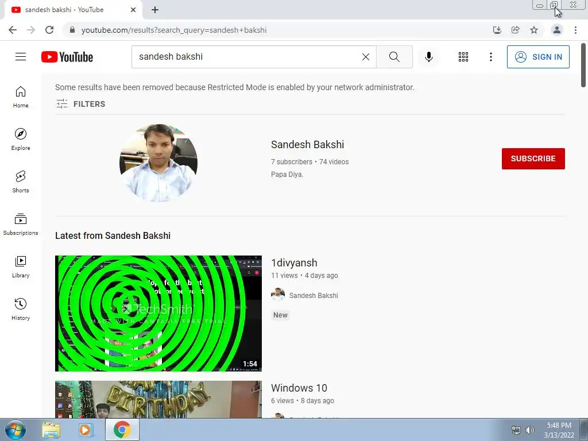The height and width of the screenshot is (441, 588).
Task: Open YouTube settings three-dot menu
Action: 491,57
